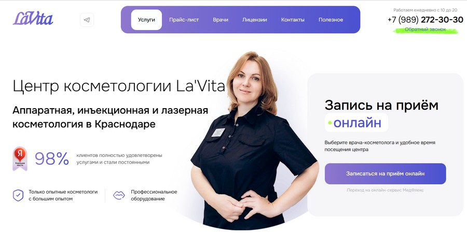467x234 pixels.
Task: Click the Yandex "Хорошее место" badge
Action: point(20,159)
